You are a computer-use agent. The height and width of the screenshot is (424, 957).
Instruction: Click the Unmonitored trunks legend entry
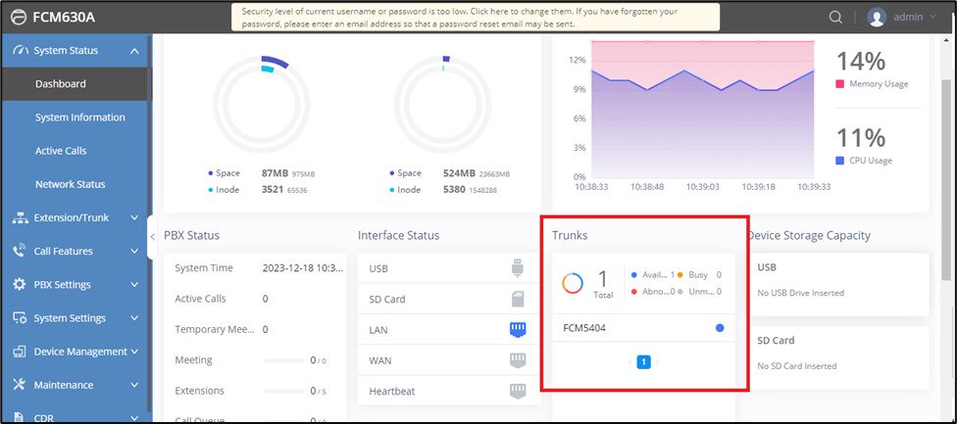click(699, 292)
